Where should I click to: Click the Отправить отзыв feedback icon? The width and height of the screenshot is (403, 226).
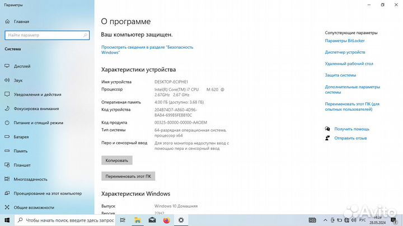[327, 138]
